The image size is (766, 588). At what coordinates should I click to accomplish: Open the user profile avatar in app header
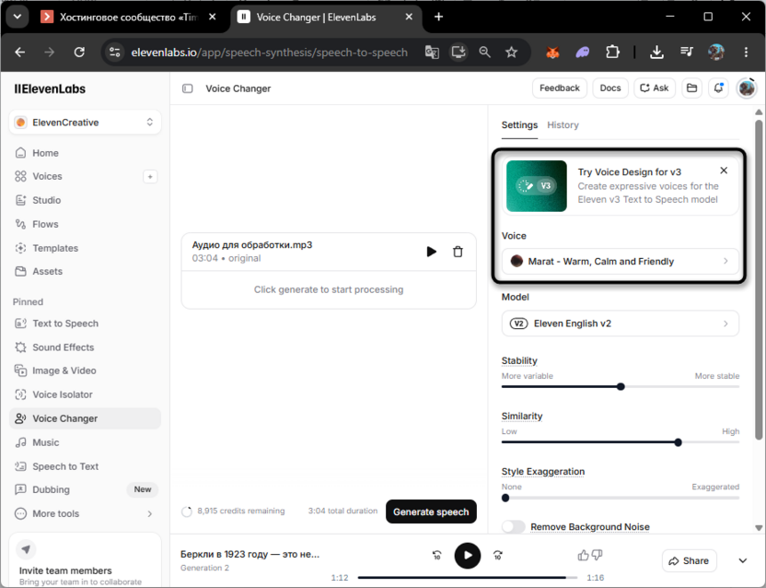747,88
